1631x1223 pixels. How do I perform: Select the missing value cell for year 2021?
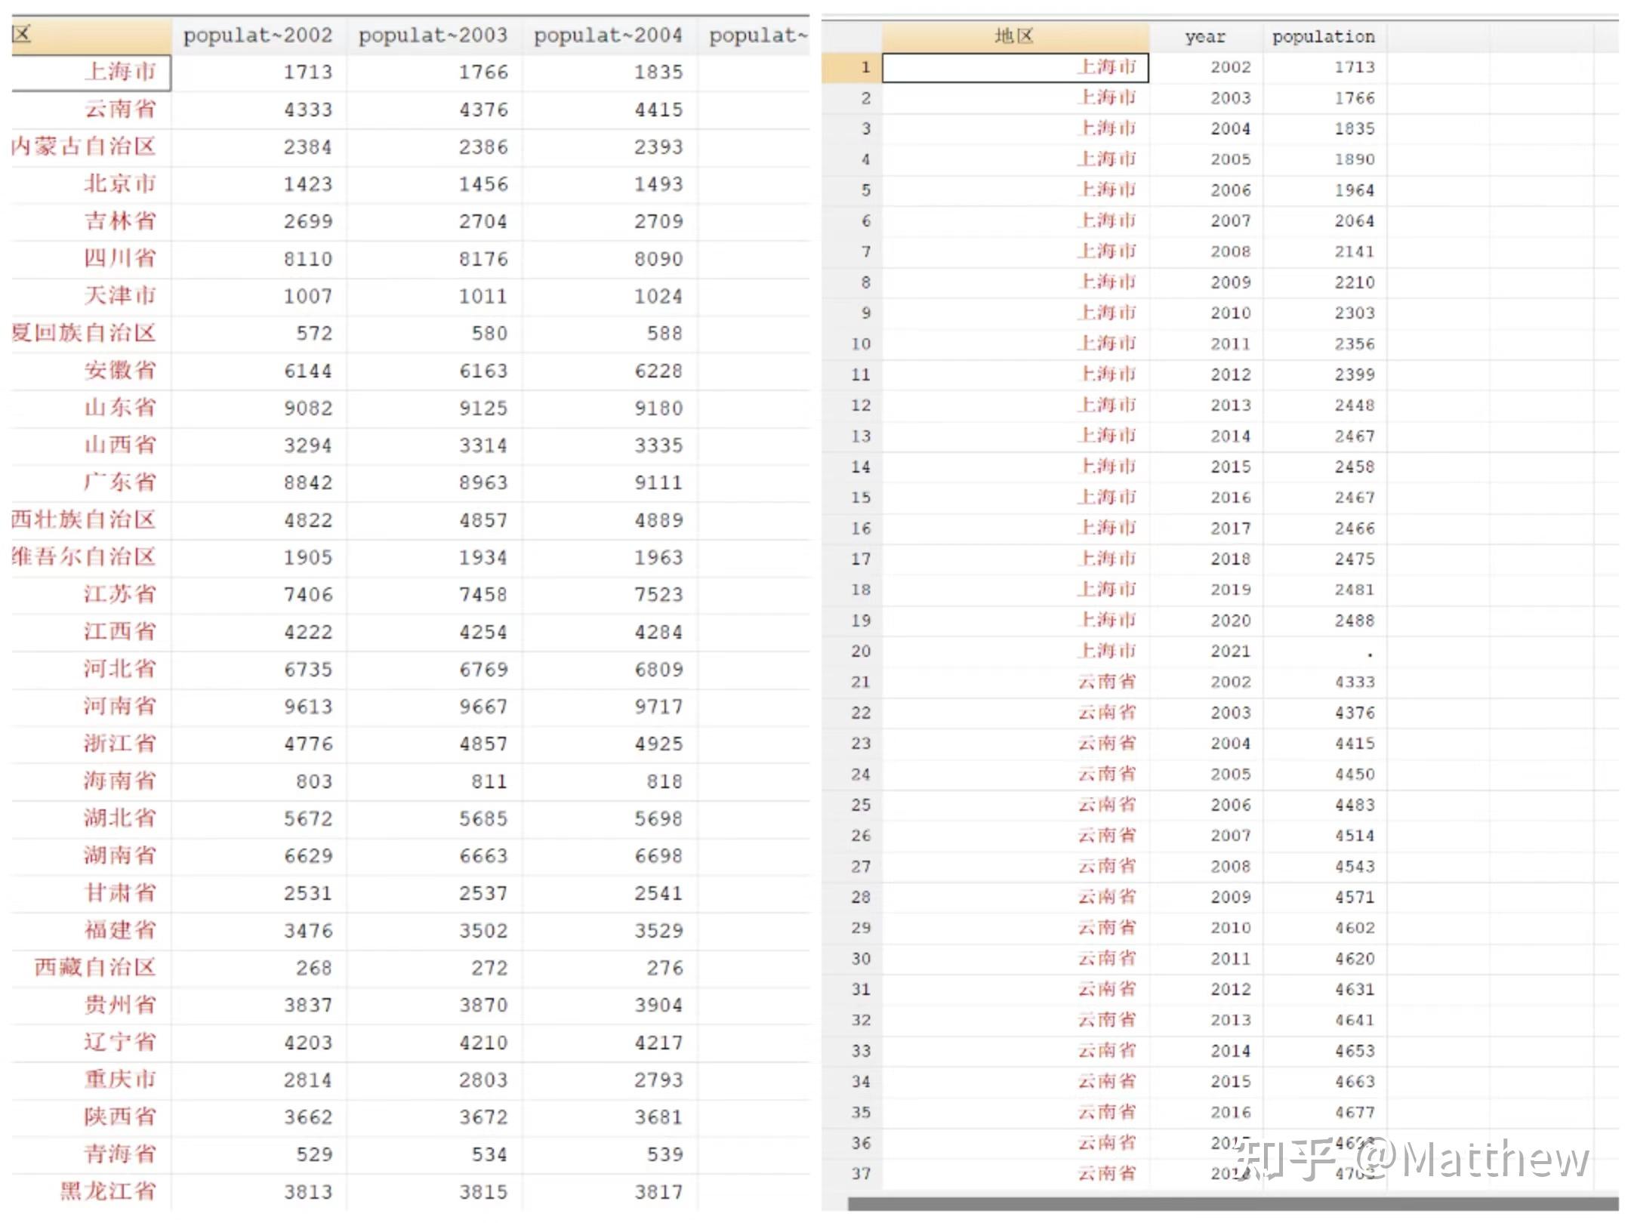[x=1368, y=652]
